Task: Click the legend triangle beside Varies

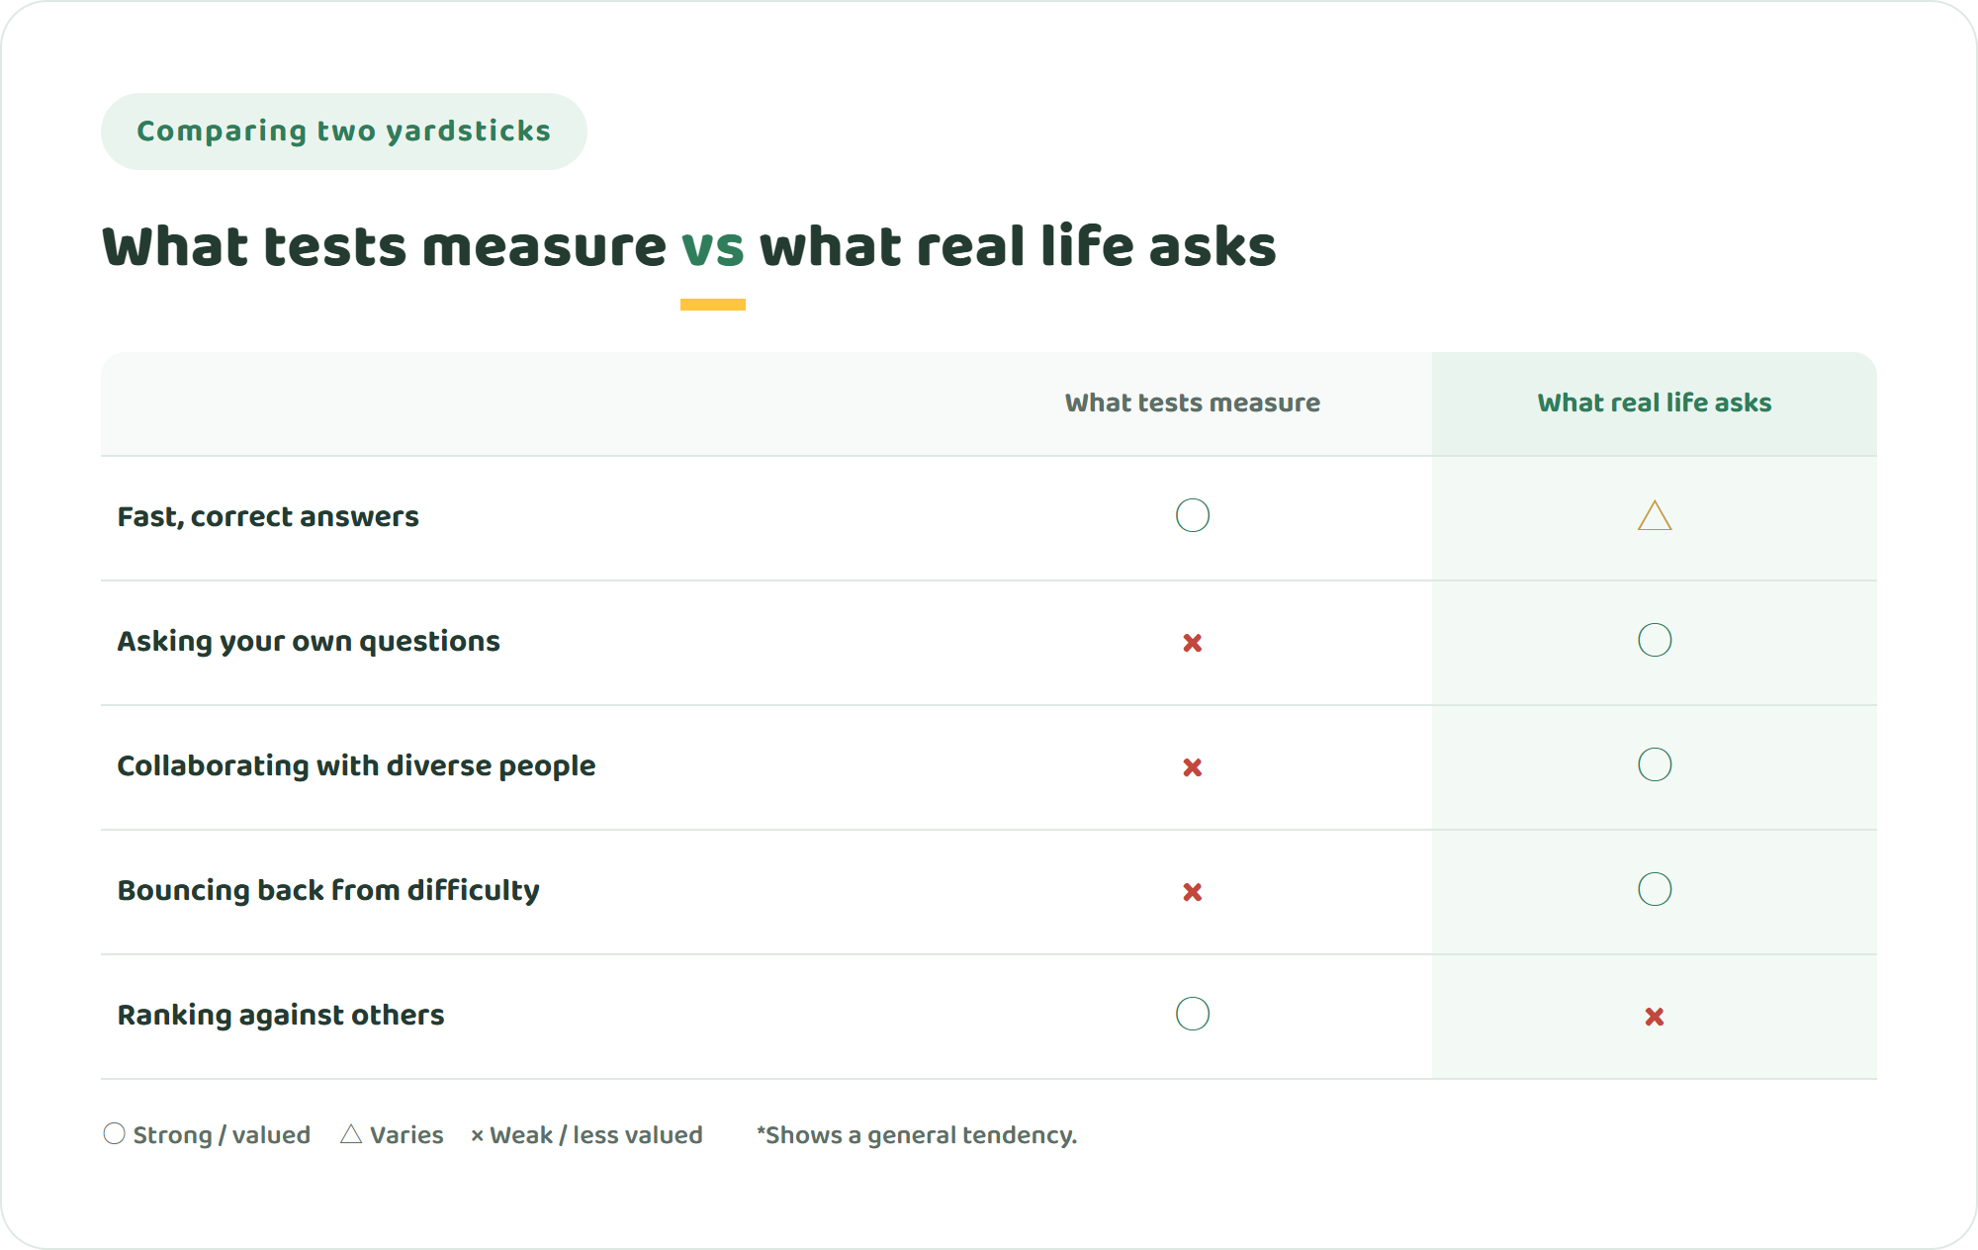Action: 351,1133
